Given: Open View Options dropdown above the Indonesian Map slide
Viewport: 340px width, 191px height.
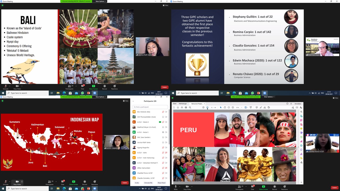Looking at the screenshot, I should click(x=100, y=97).
